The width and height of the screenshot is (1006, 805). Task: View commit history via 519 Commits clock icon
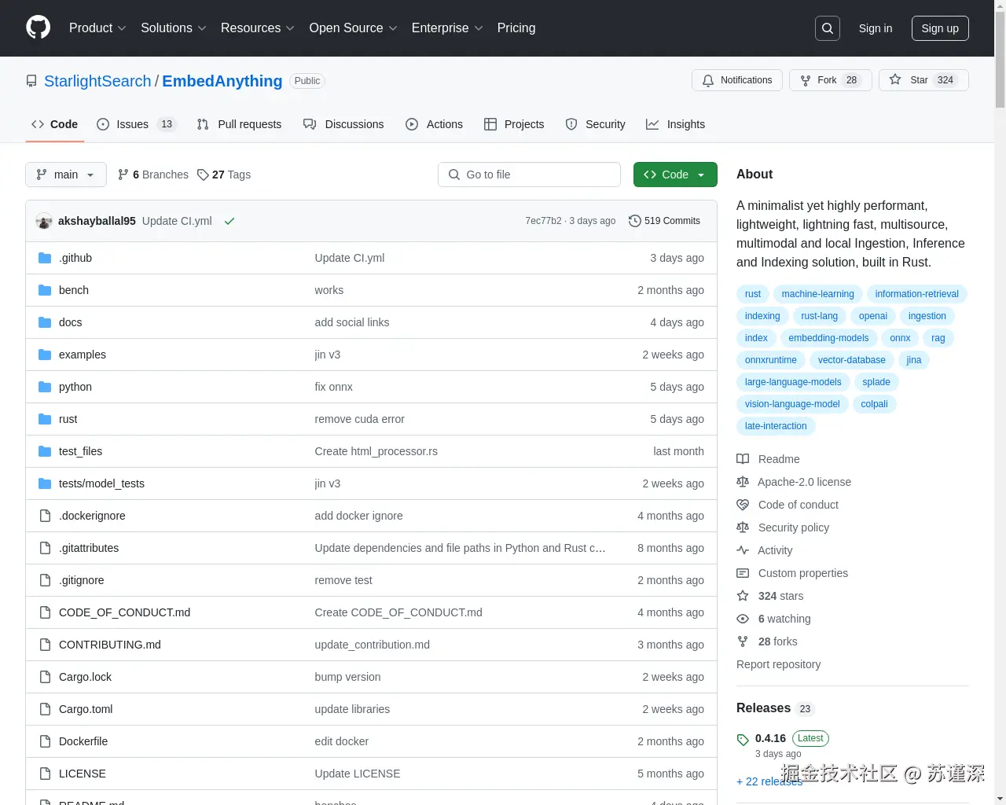634,221
